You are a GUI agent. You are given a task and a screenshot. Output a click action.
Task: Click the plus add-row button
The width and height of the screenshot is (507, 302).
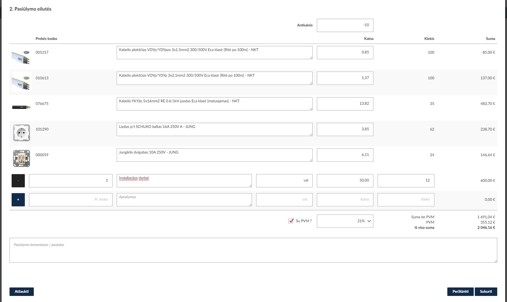(x=18, y=200)
